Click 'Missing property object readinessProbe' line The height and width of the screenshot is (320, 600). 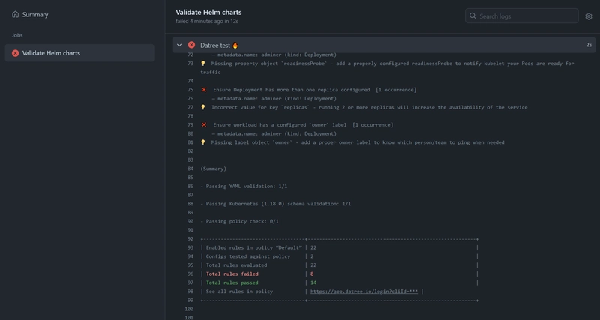387,67
